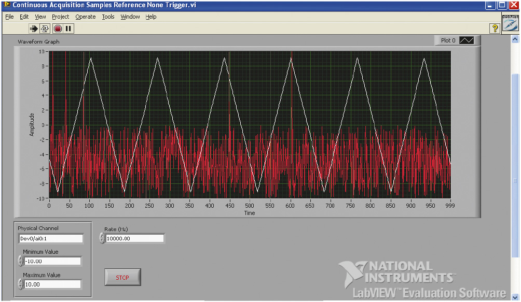Click the Run arrow toolbar button
Screen dimensions: 521x302
pyautogui.click(x=34, y=29)
